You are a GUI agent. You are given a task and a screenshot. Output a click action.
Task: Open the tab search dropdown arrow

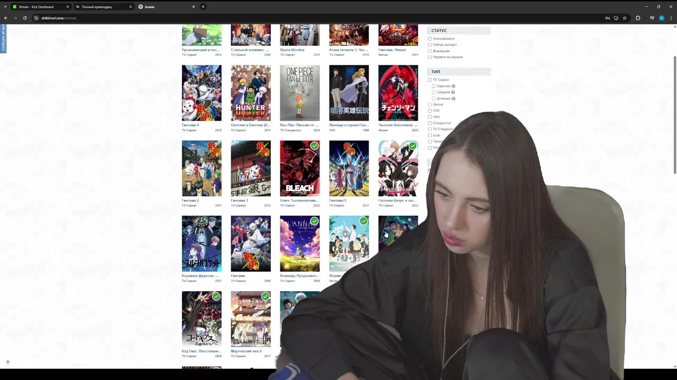pyautogui.click(x=6, y=7)
